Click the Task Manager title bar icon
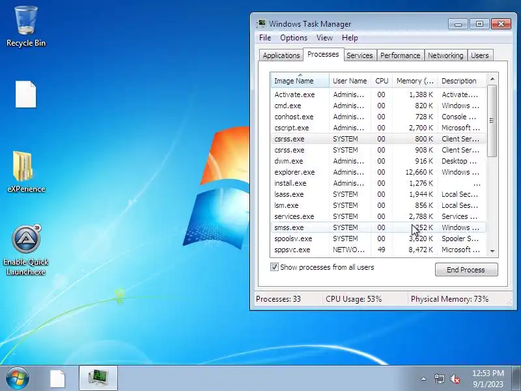The width and height of the screenshot is (521, 391). (262, 23)
